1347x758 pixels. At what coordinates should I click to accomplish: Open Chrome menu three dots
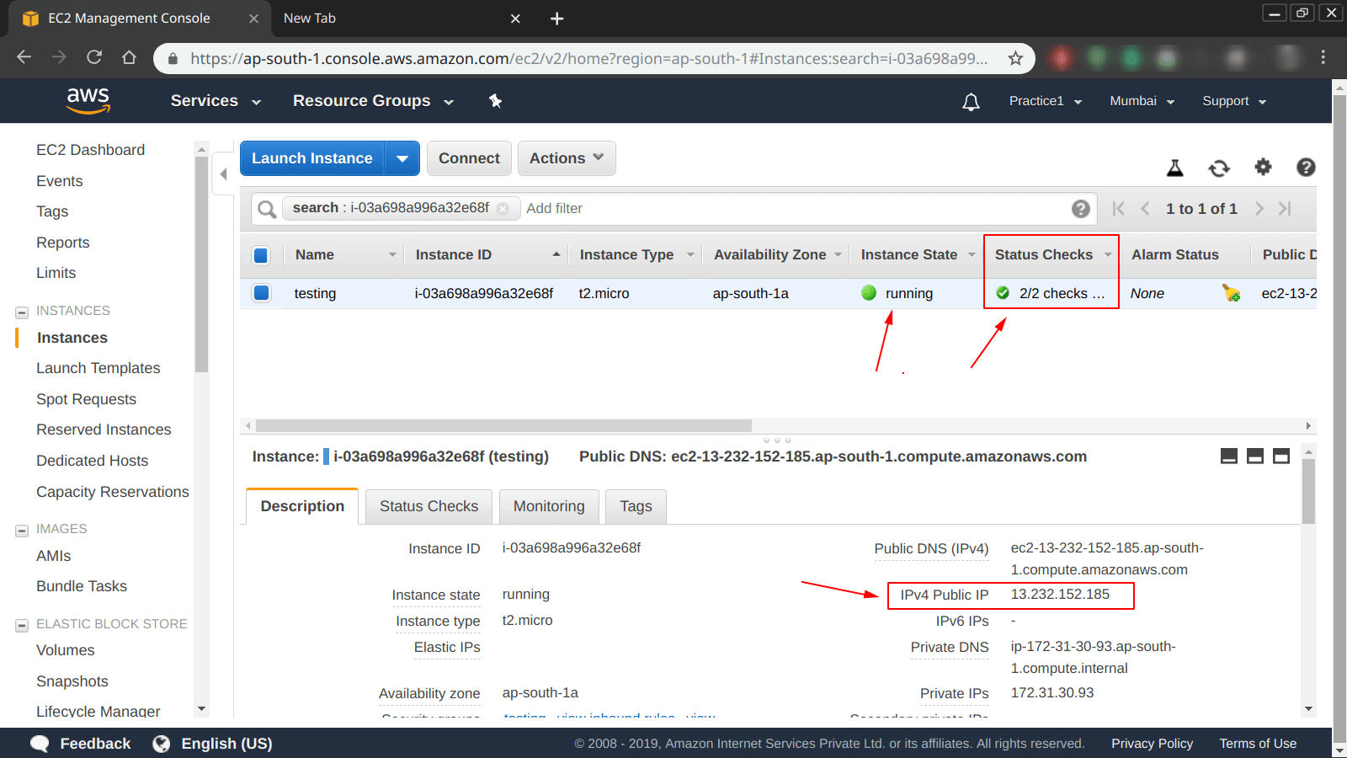[1323, 57]
